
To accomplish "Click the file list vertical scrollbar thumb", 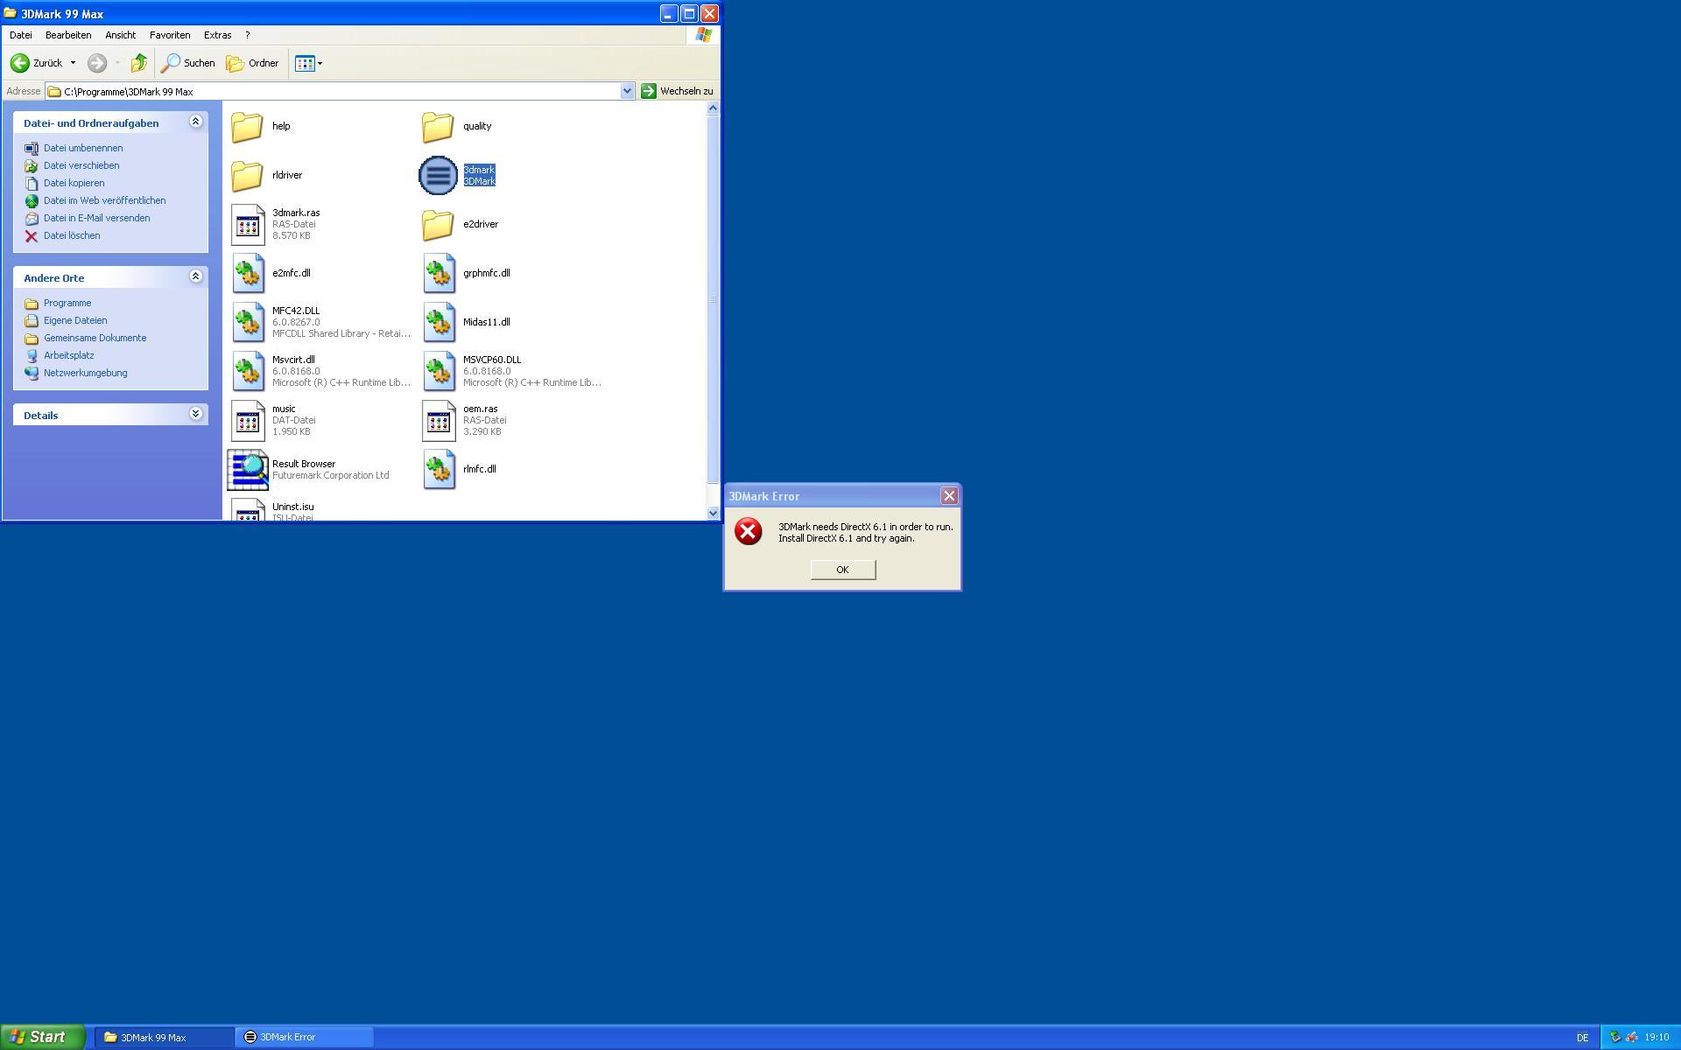I will (x=713, y=299).
